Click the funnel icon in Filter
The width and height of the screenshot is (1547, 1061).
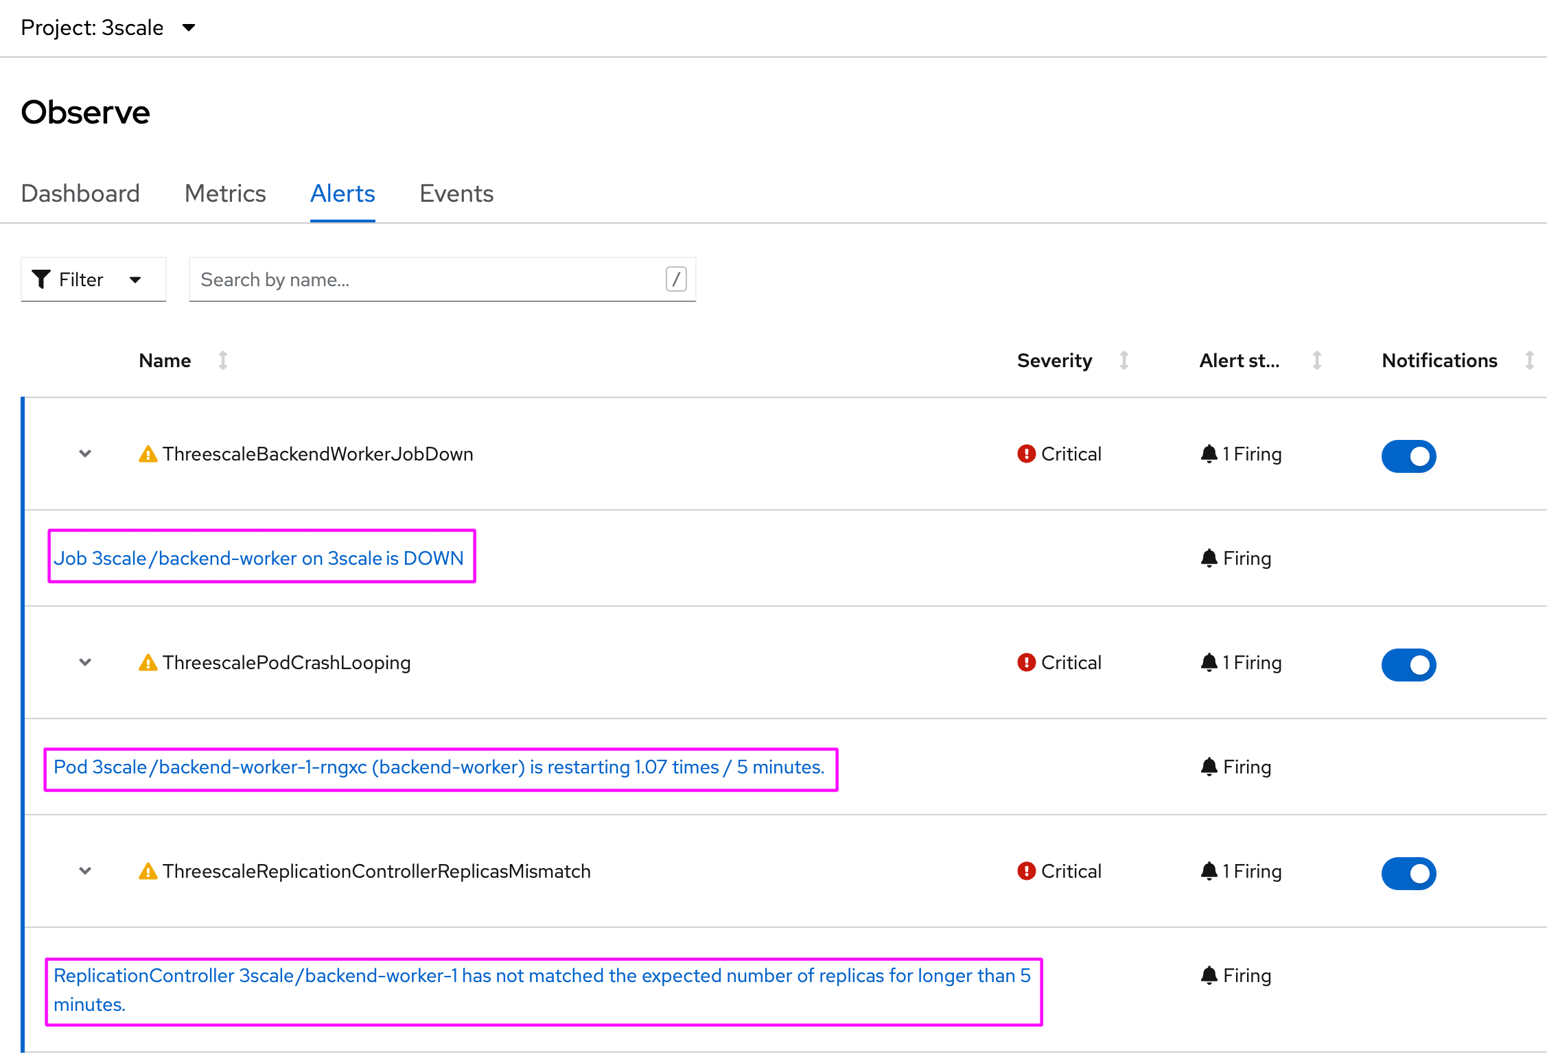(x=41, y=279)
